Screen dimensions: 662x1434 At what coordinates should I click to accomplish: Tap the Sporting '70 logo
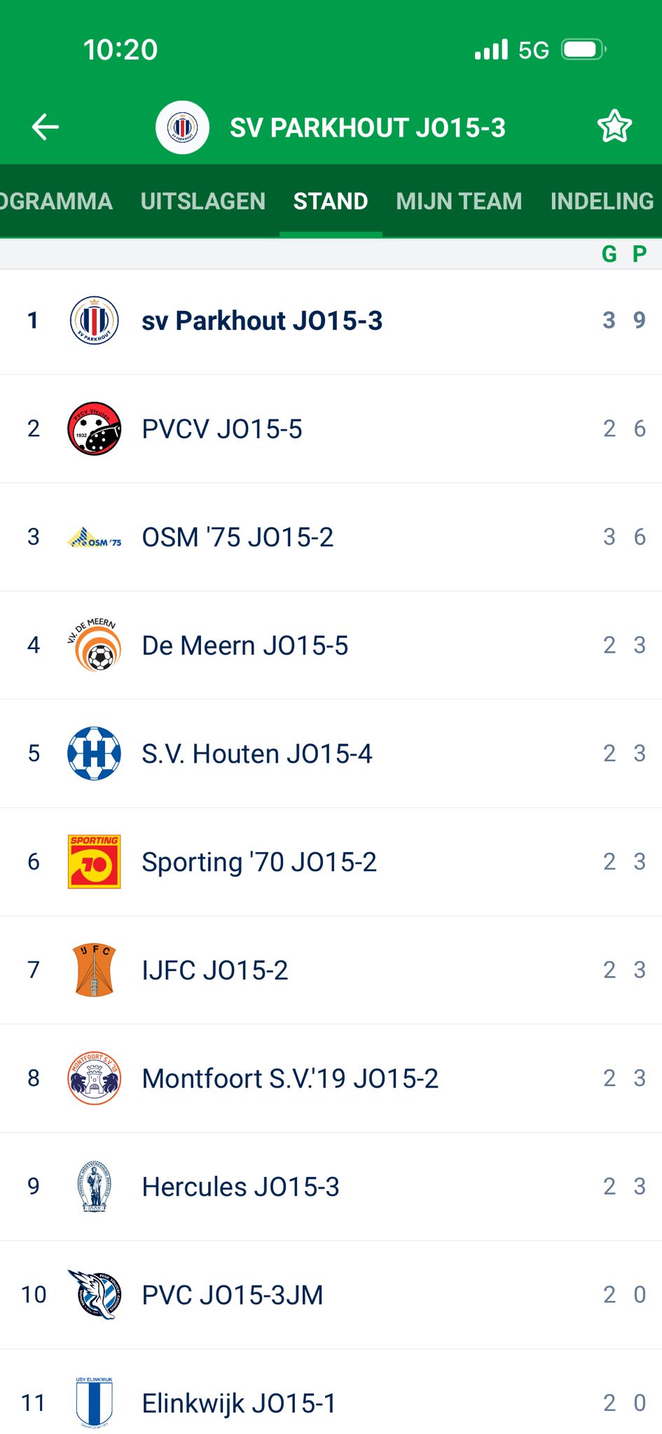click(95, 862)
